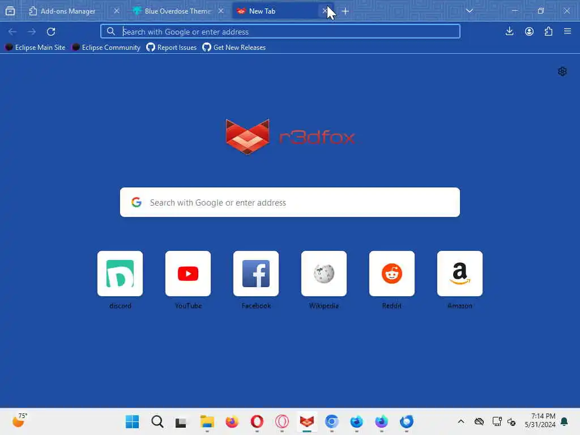Open Report Issues bookmark

click(172, 48)
